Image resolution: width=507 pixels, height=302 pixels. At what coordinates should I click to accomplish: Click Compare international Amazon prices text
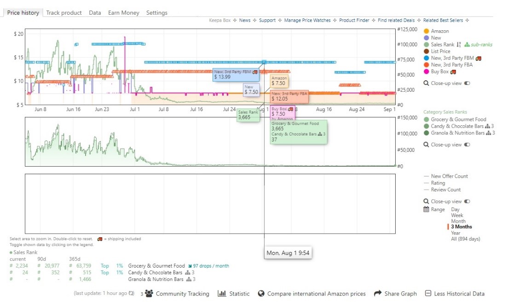pos(317,294)
